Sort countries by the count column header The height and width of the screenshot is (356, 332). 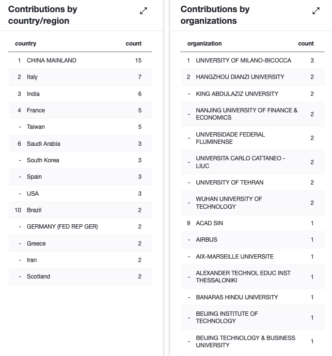(133, 44)
